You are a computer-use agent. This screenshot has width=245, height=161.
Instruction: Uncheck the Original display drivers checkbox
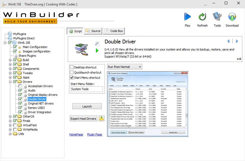[20, 95]
